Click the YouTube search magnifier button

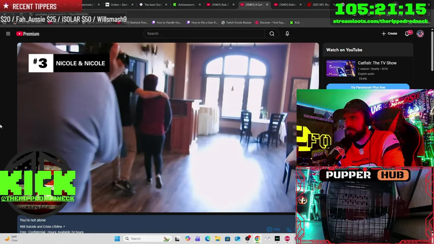click(x=272, y=34)
